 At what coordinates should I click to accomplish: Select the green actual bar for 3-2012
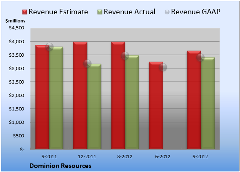(x=132, y=102)
